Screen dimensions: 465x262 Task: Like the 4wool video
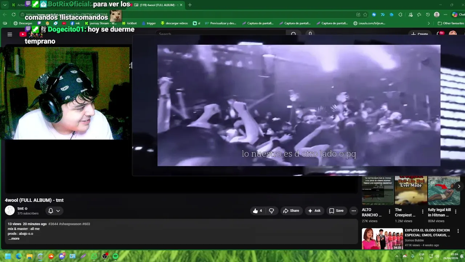[x=257, y=211]
